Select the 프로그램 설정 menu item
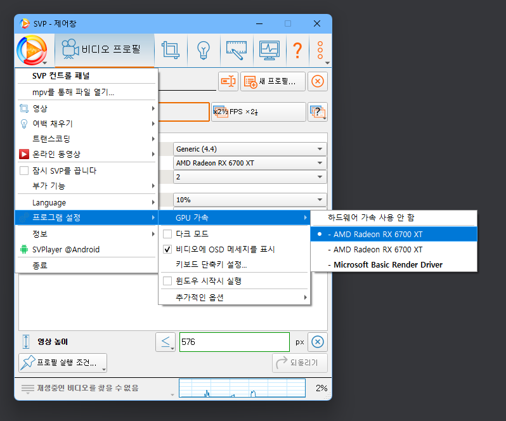 (x=86, y=217)
